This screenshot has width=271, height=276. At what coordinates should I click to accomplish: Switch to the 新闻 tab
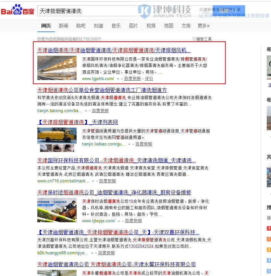coord(63,26)
